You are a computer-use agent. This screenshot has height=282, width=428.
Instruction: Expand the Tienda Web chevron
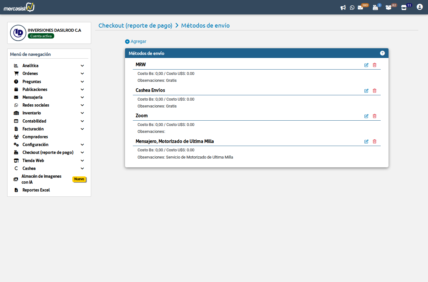pos(82,161)
